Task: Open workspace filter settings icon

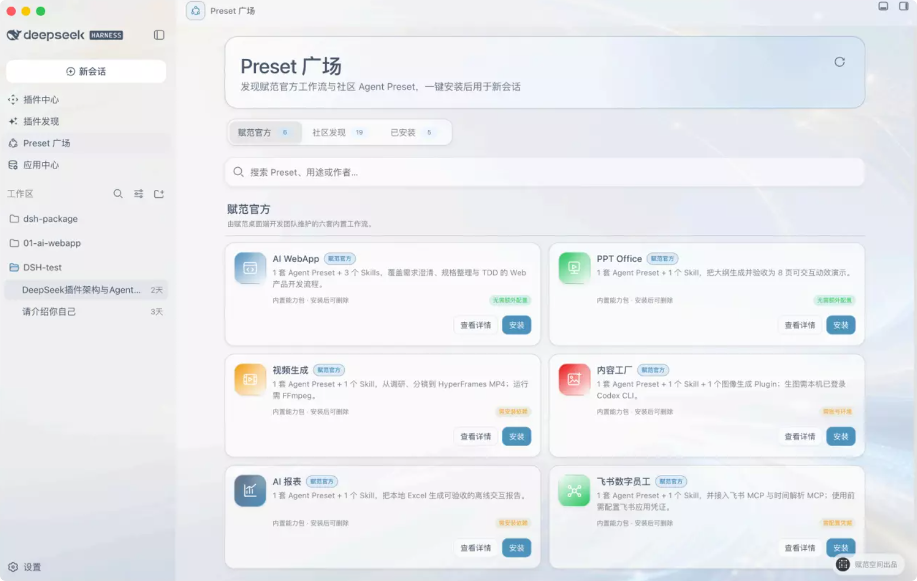Action: [x=138, y=194]
